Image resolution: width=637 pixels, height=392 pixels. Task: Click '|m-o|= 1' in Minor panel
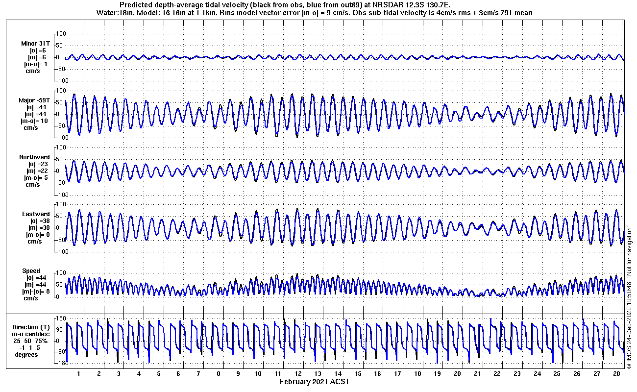coord(36,64)
